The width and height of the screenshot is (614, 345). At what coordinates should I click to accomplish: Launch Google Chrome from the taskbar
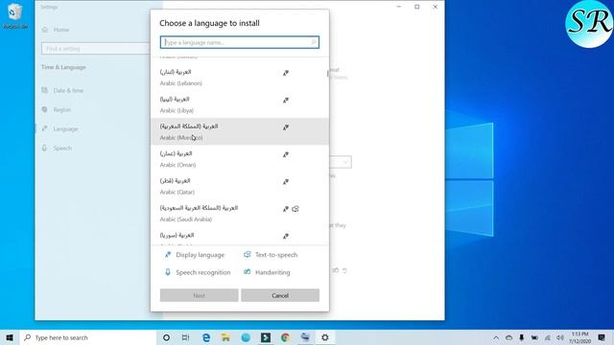coord(286,337)
